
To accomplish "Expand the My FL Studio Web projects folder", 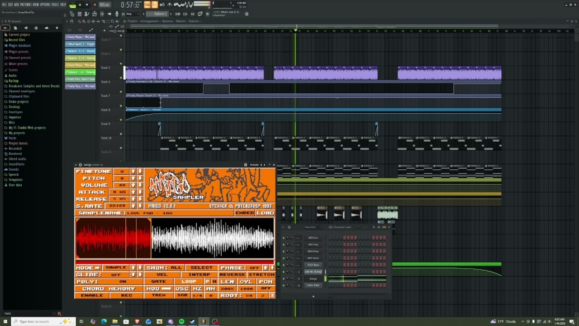I will tap(27, 128).
